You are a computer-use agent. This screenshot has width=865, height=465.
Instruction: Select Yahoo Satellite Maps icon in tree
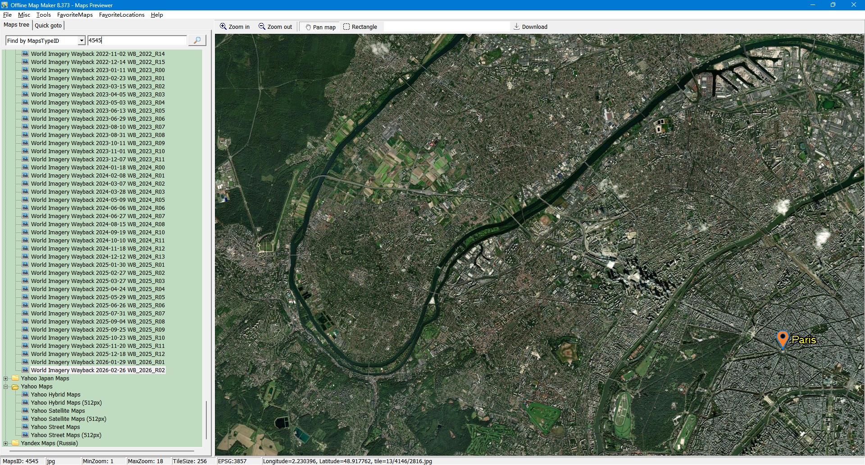pos(25,411)
